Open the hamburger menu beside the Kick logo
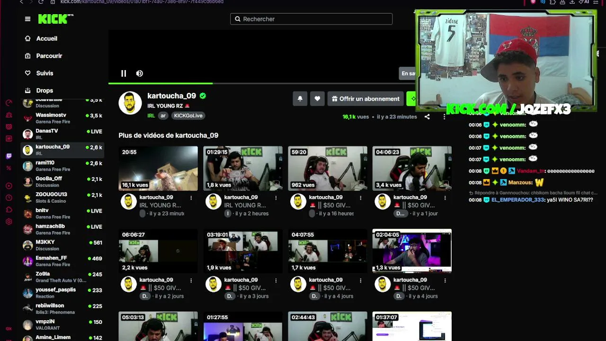This screenshot has width=606, height=341. [x=27, y=19]
